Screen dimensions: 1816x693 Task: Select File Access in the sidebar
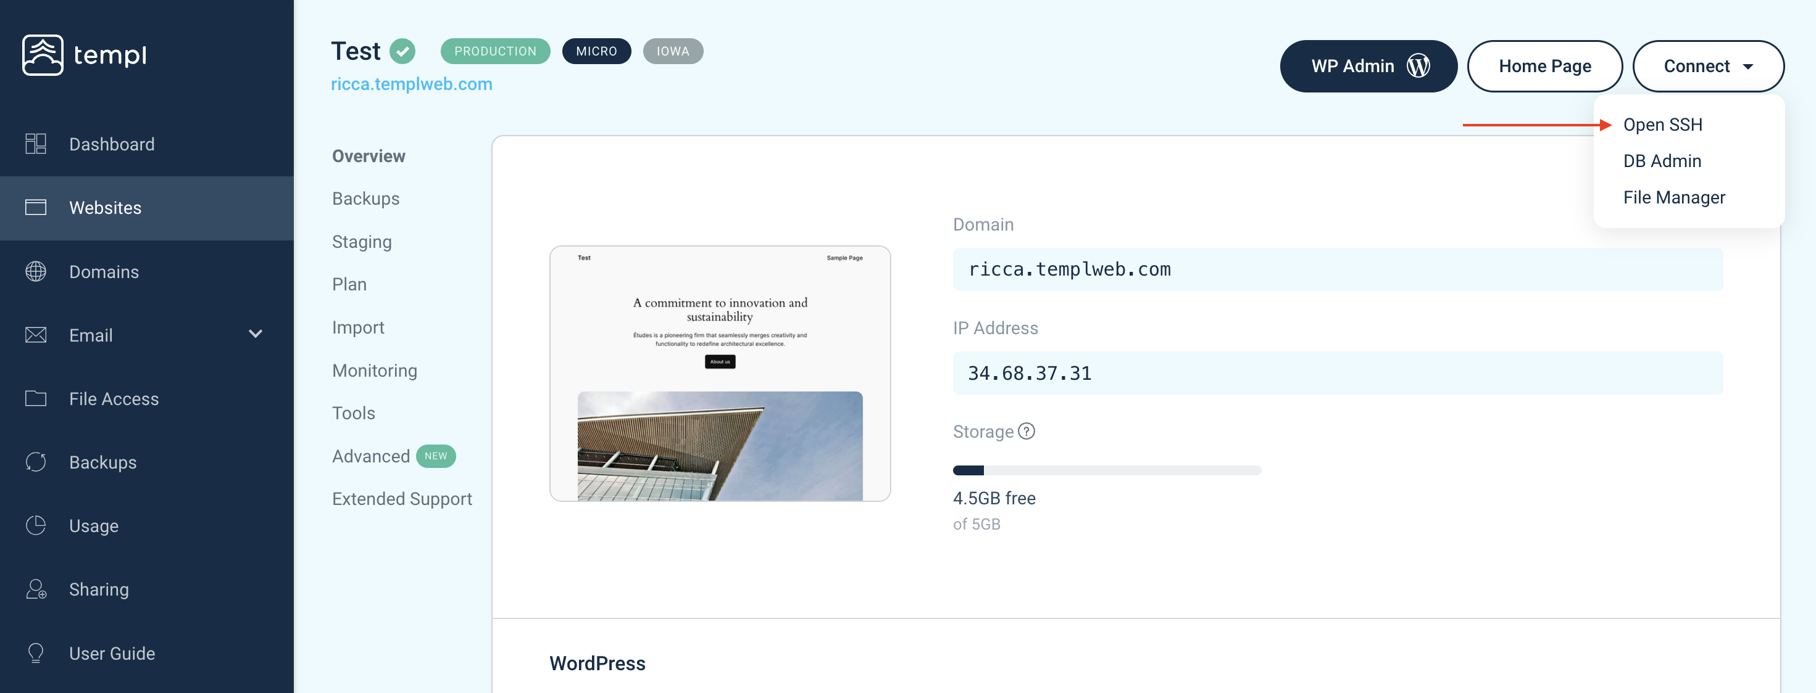tap(147, 399)
